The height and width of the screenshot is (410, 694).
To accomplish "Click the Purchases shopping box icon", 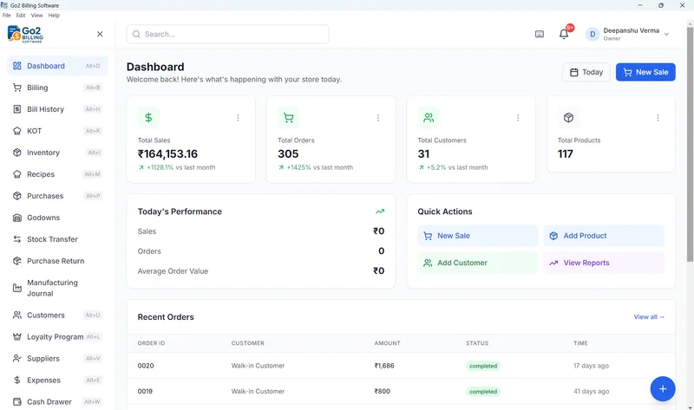I will point(17,196).
